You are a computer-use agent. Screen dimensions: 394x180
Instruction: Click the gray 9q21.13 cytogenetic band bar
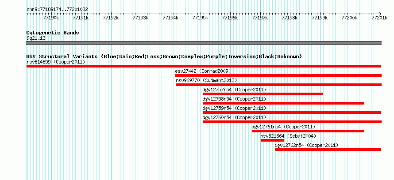click(204, 43)
